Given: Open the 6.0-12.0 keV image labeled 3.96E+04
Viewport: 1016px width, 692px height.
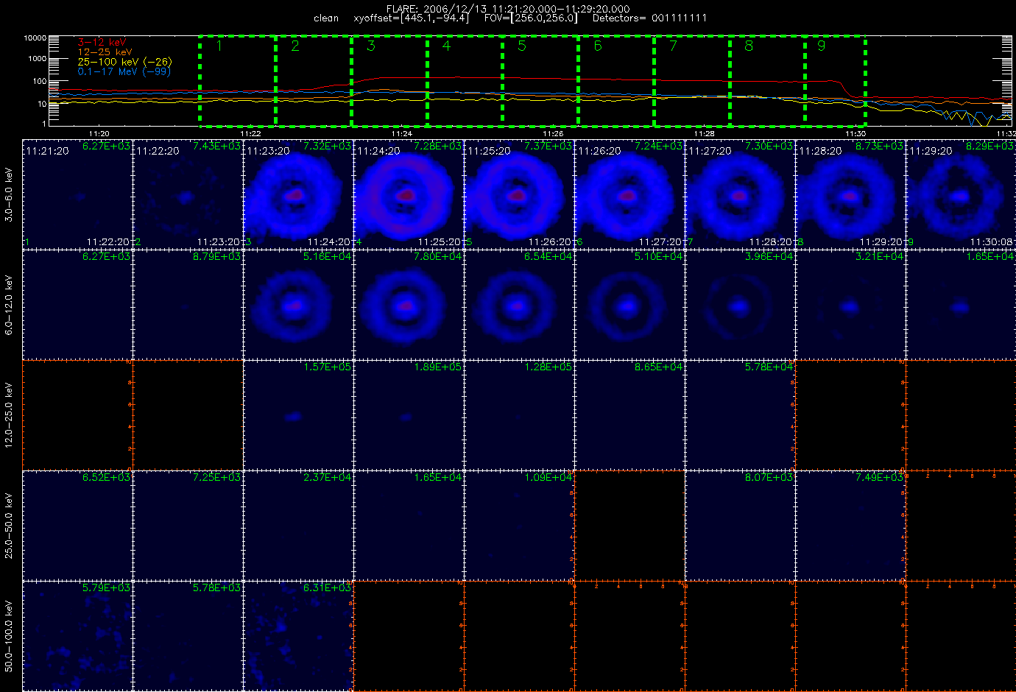Looking at the screenshot, I should click(x=740, y=304).
